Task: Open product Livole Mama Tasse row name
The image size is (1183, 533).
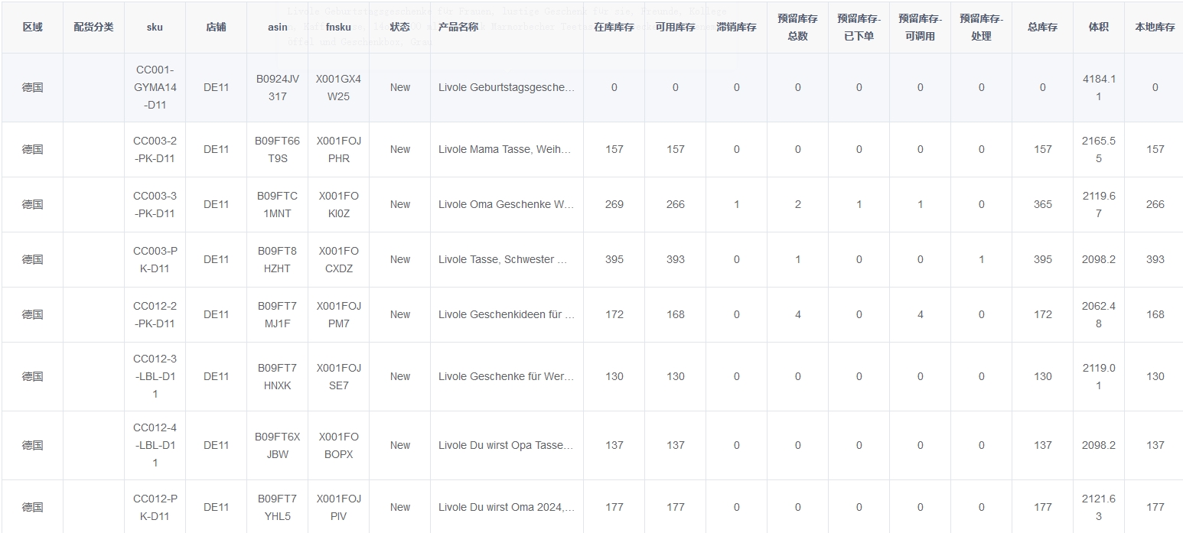Action: click(x=505, y=149)
